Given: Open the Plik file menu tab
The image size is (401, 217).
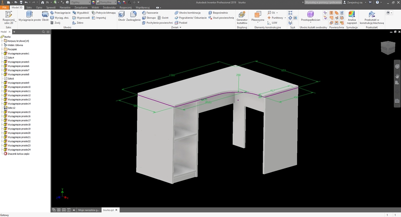Looking at the screenshot, I should point(4,8).
